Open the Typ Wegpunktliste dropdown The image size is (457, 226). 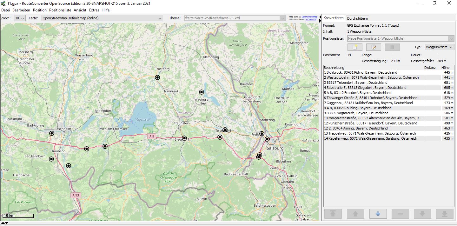[440, 47]
